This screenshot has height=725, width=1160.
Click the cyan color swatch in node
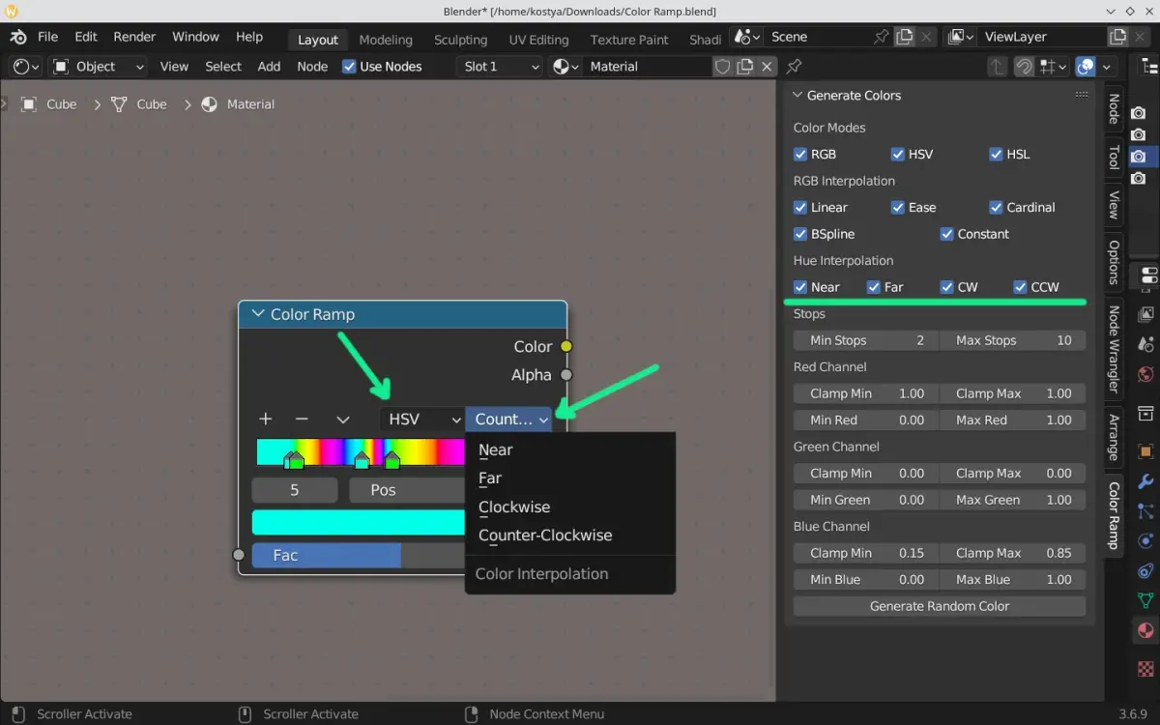pyautogui.click(x=359, y=522)
